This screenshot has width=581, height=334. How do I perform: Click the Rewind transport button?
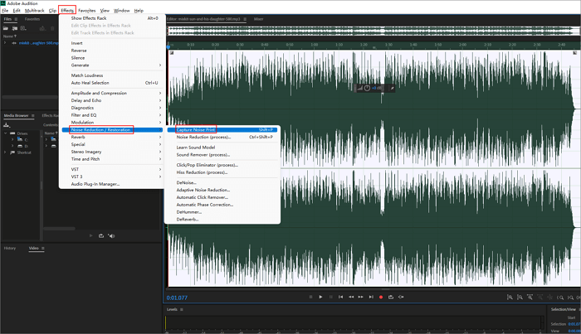tap(350, 297)
